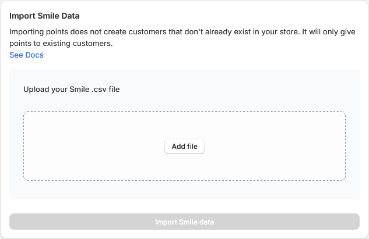Screen dimensions: 369x239
Task: Click the drop zone below Add file button
Action: pyautogui.click(x=184, y=167)
